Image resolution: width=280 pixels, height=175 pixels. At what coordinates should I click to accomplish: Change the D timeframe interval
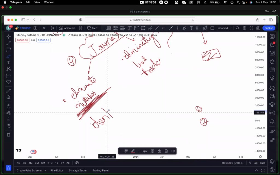44,28
